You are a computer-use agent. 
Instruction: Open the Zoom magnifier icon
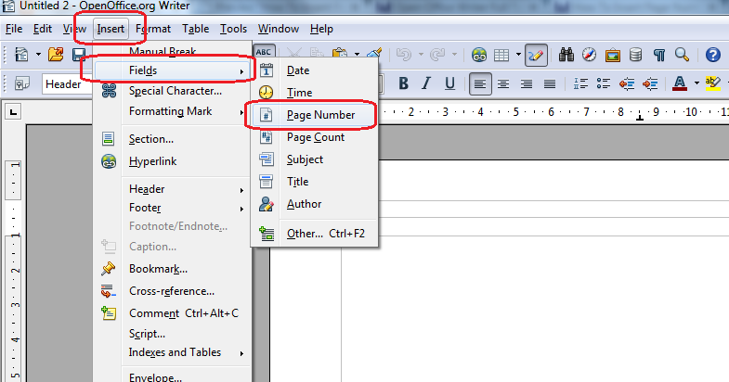[x=682, y=55]
